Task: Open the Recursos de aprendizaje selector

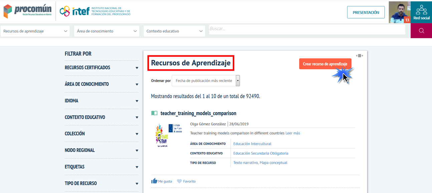Action: point(35,31)
